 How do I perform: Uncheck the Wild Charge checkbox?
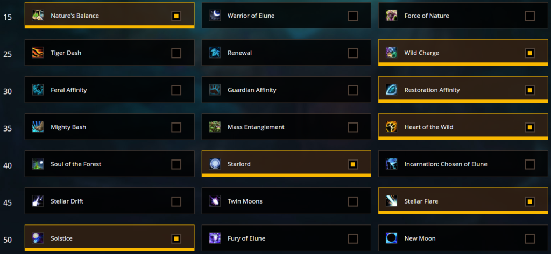coord(529,53)
